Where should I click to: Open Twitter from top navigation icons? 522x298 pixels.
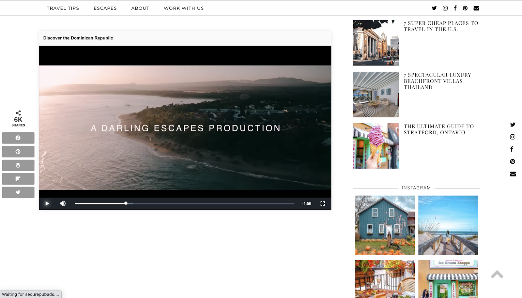click(434, 8)
